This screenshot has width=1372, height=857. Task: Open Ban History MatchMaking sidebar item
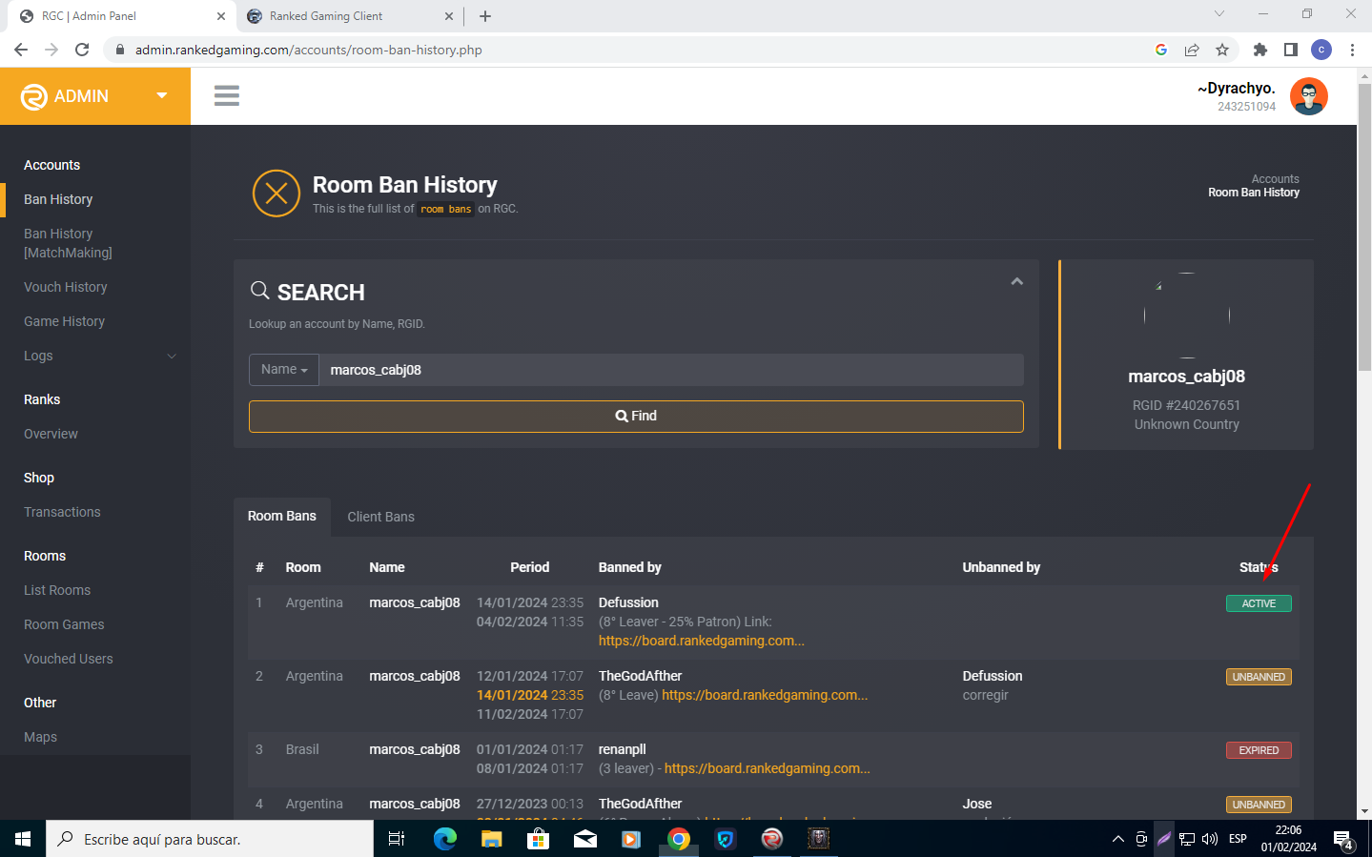[68, 243]
